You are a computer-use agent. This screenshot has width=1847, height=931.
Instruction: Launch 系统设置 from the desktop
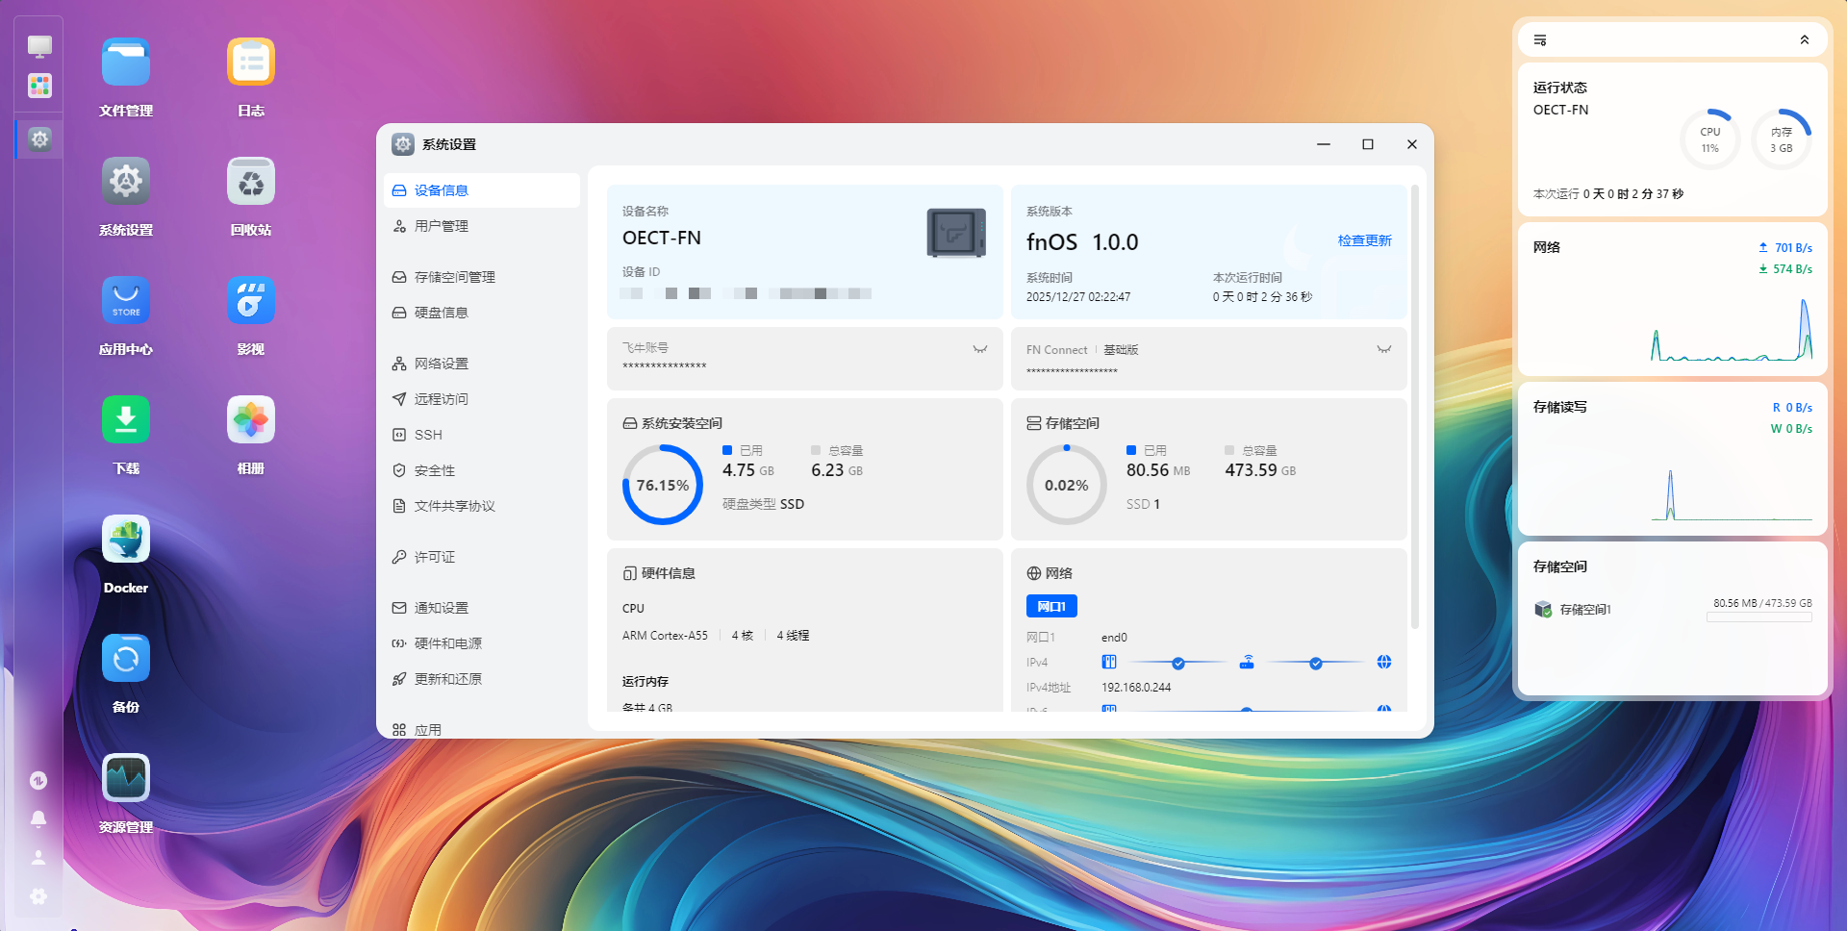pos(126,182)
